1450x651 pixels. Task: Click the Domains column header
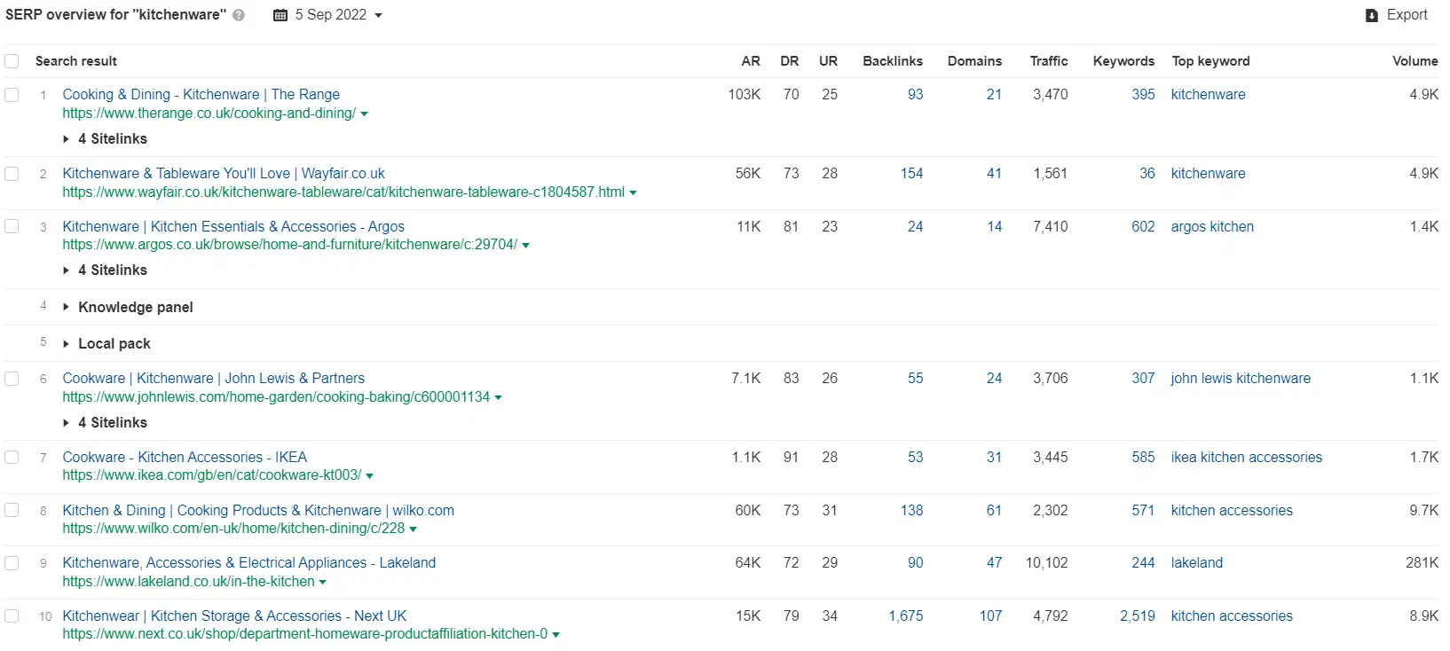[974, 61]
